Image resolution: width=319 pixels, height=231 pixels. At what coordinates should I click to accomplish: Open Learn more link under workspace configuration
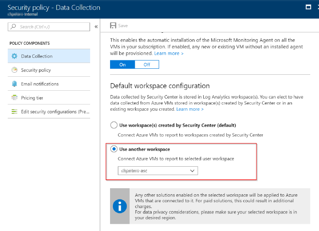coord(190,109)
